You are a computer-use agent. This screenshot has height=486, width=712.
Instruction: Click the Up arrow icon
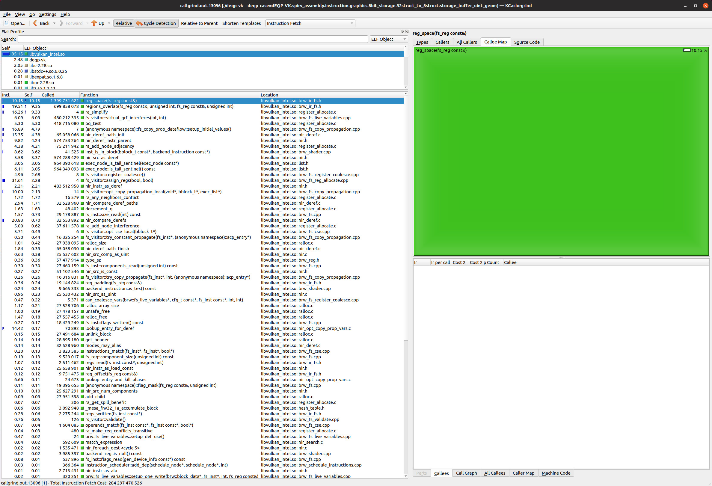[94, 23]
